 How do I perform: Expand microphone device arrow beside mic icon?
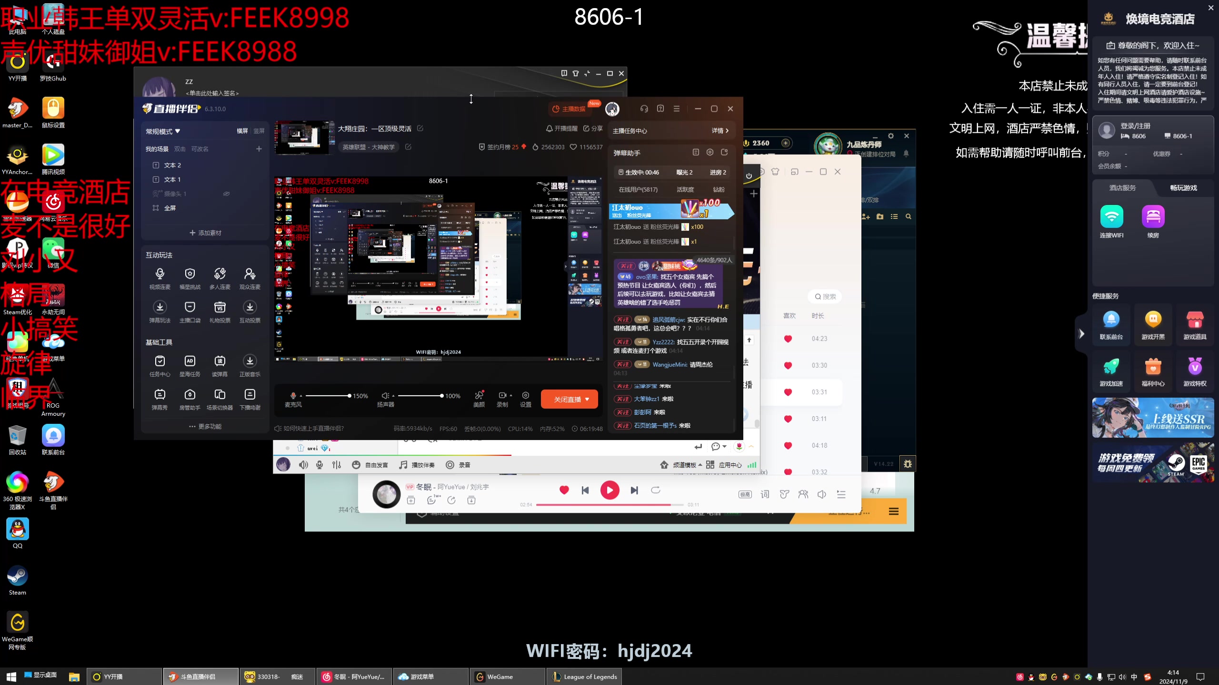pos(301,396)
